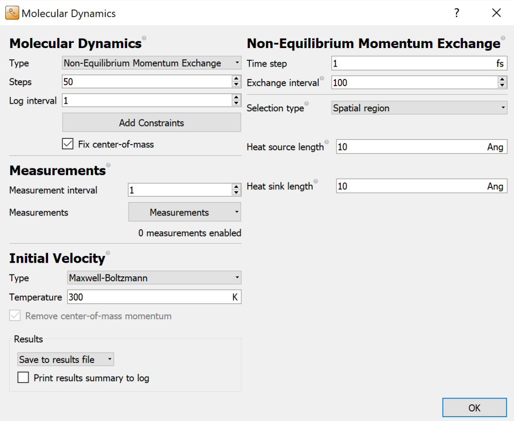The height and width of the screenshot is (421, 514).
Task: Click the Add Constraints button
Action: pos(151,123)
